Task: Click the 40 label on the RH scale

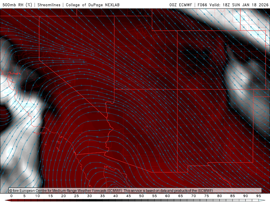Action: click(x=115, y=196)
